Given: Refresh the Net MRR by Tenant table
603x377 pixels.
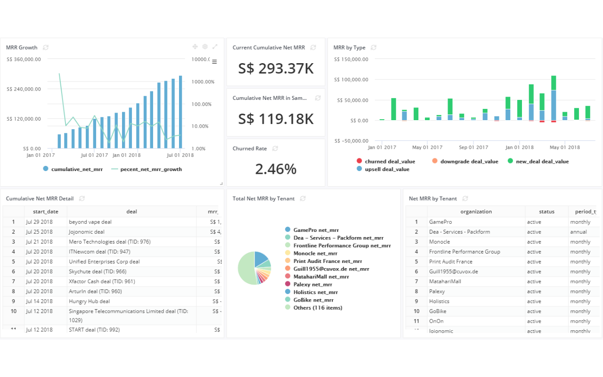Looking at the screenshot, I should [x=465, y=199].
